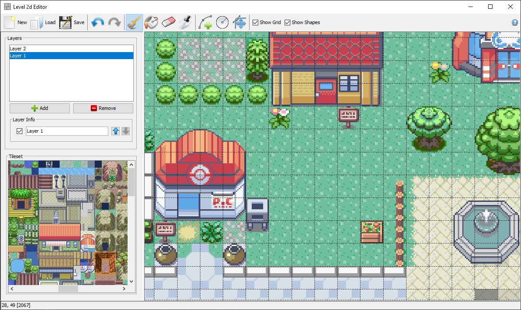Click the tileset scroll up arrow

(131, 165)
